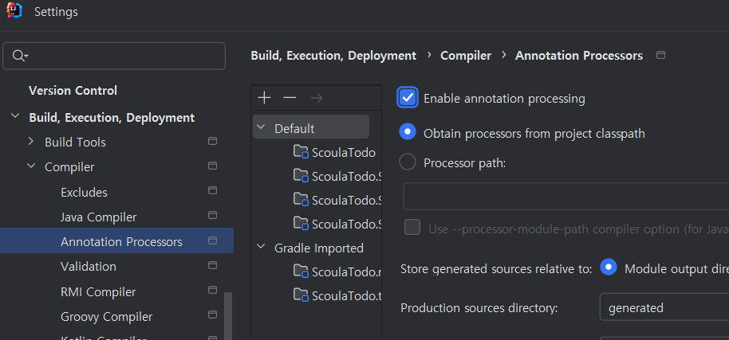This screenshot has height=340, width=729.
Task: Click the search magnifier icon in settings
Action: (x=19, y=56)
